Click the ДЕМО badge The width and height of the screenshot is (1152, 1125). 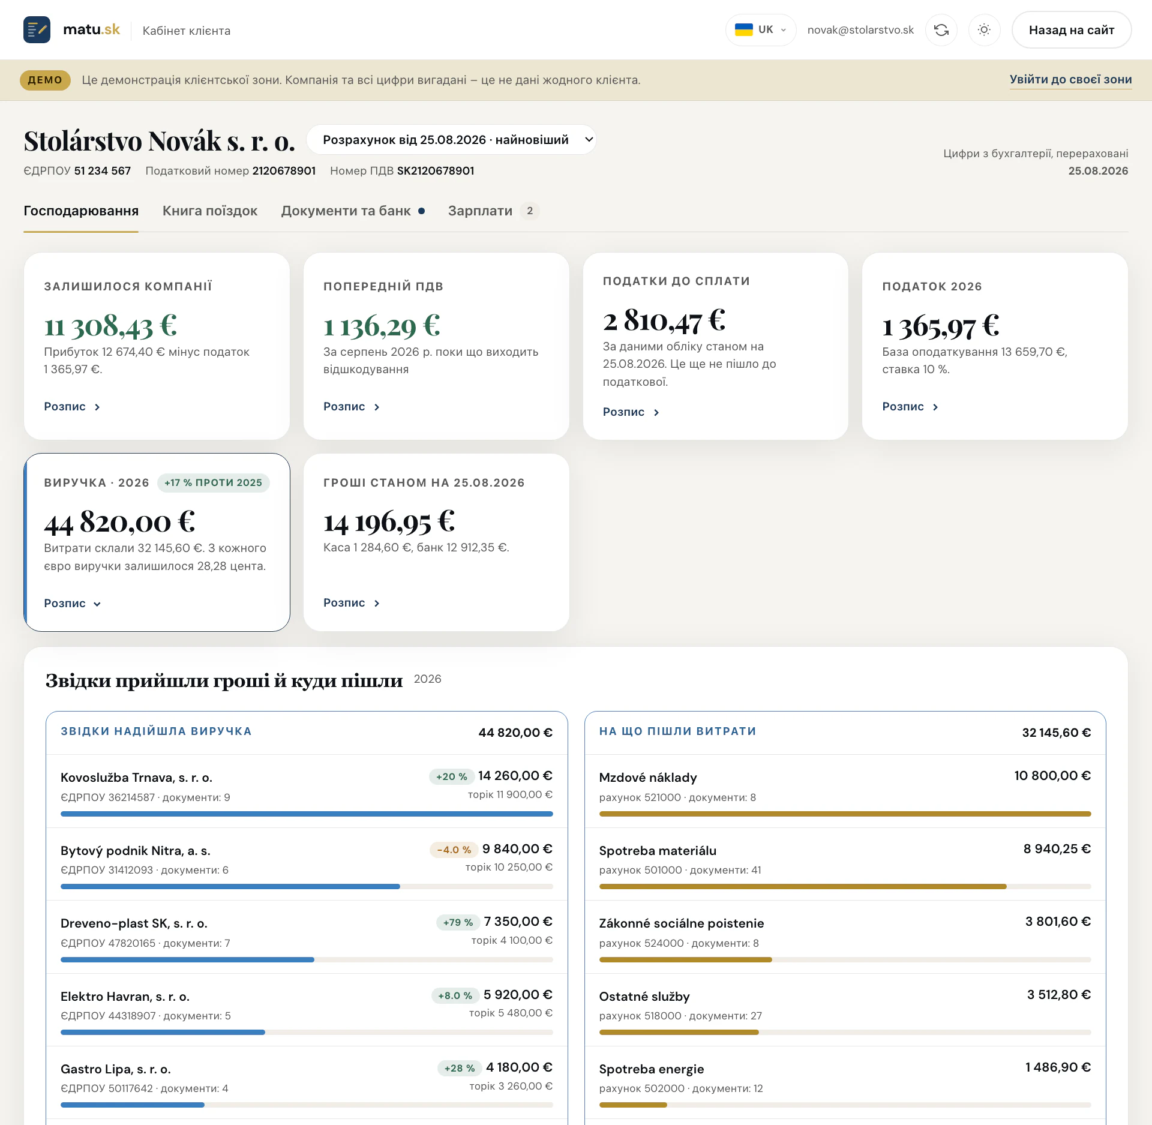tap(45, 80)
